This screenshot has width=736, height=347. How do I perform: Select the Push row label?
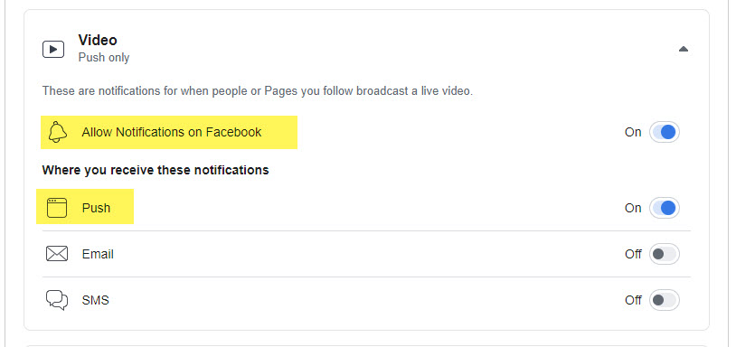tap(96, 208)
